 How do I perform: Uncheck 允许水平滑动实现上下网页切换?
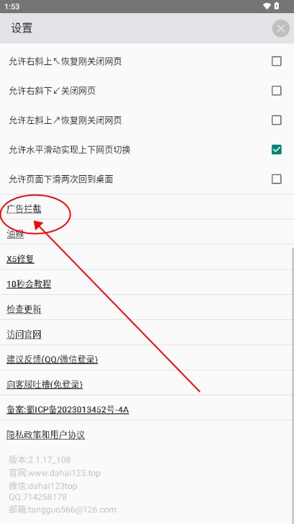[276, 150]
